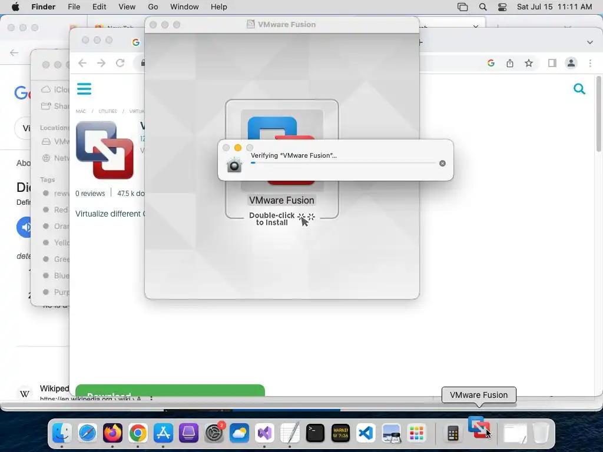Open Calculator from the Dock

coord(453,433)
